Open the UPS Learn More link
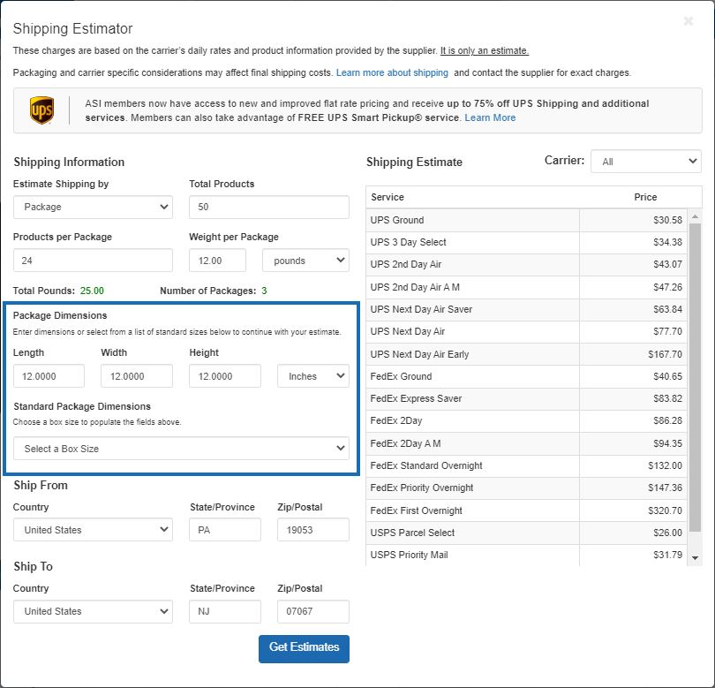Image resolution: width=715 pixels, height=688 pixels. point(490,117)
